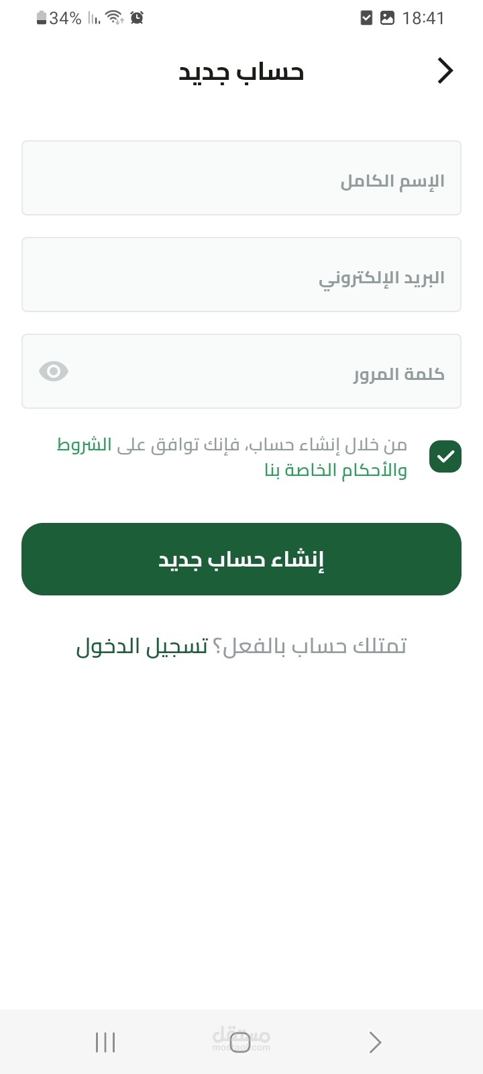The width and height of the screenshot is (483, 1074).
Task: Tap the 18:41 clock in status bar
Action: click(423, 18)
